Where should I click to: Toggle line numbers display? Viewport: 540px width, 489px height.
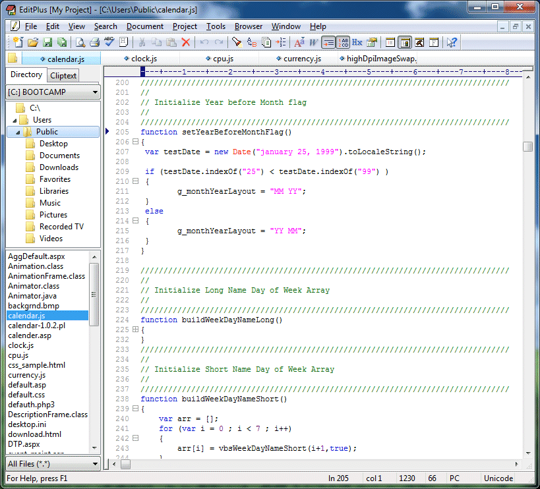coord(342,42)
